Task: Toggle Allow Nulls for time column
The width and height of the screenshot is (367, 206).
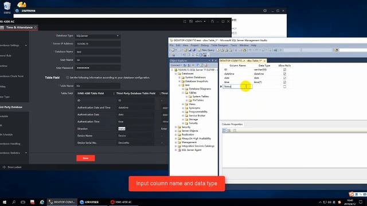Action: point(284,82)
